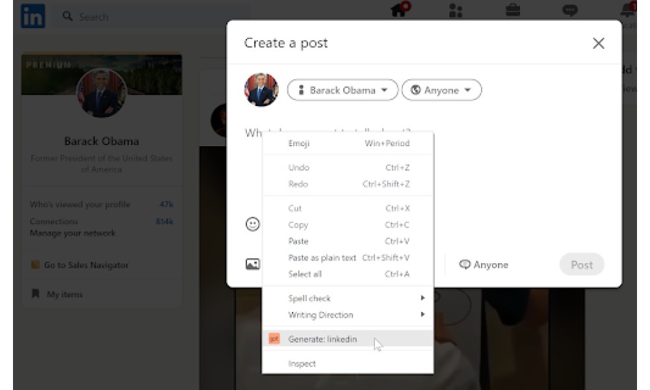Select Undo in the context menu
The width and height of the screenshot is (650, 390).
(348, 168)
